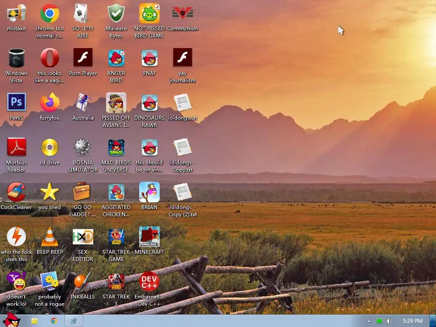Open the 'mistake' computer desktop icon
The image size is (436, 327).
point(17,13)
